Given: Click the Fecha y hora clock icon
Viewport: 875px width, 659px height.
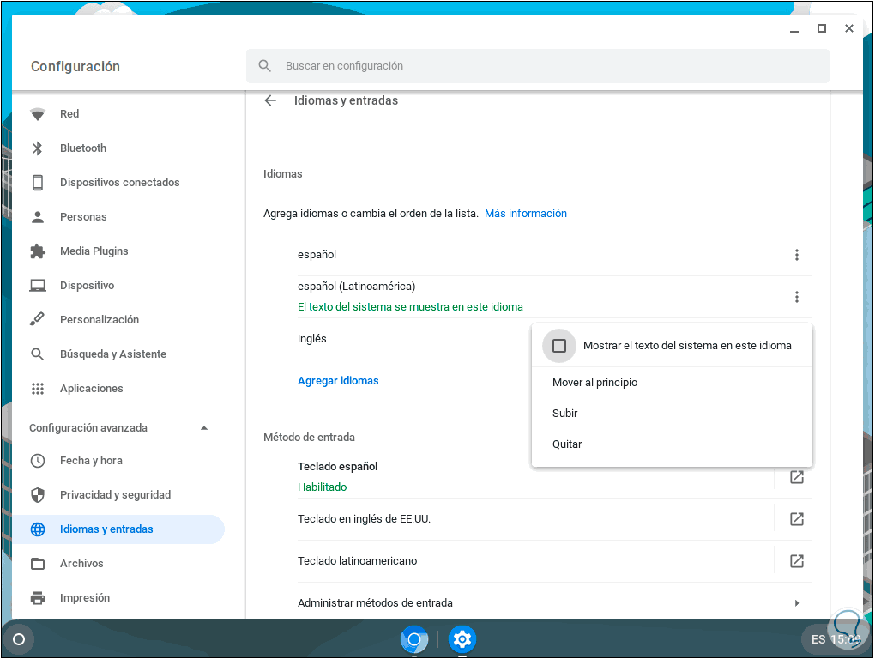Looking at the screenshot, I should [x=38, y=461].
